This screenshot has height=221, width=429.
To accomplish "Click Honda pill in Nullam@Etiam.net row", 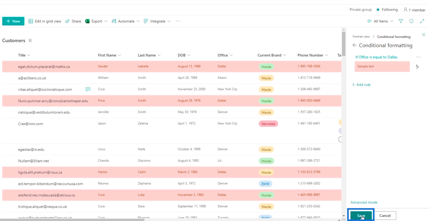I will [266, 161].
